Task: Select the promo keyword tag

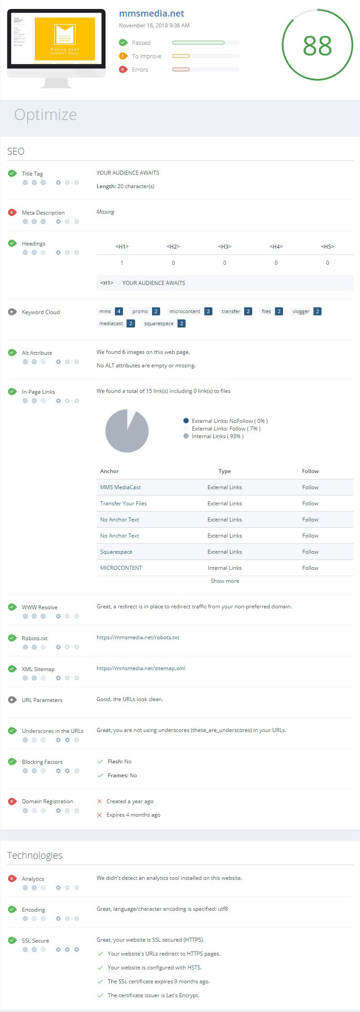Action: tap(145, 311)
